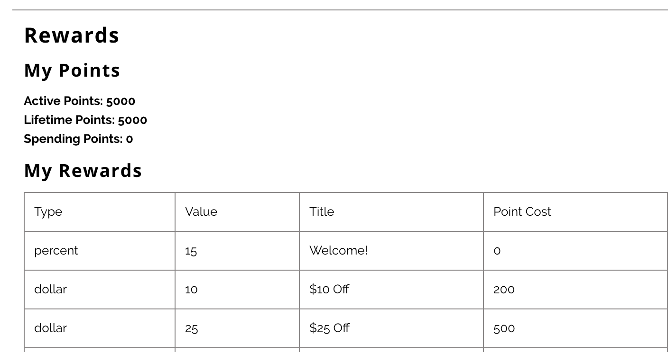Click the My Rewards section heading

83,171
